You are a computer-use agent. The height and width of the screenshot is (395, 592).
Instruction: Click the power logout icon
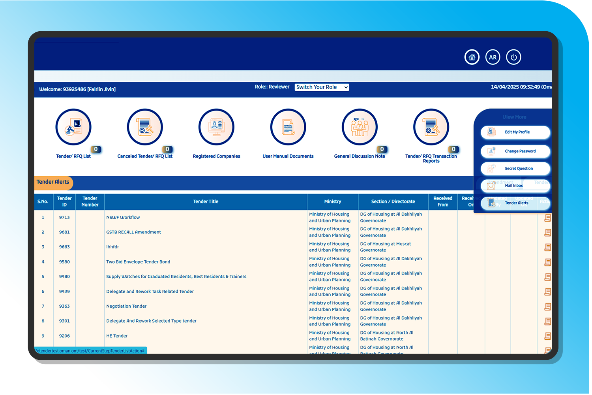[513, 57]
